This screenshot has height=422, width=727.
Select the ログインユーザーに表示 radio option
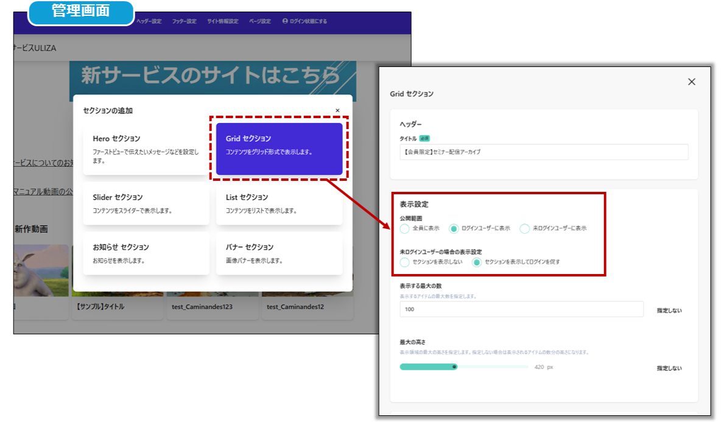click(x=454, y=228)
